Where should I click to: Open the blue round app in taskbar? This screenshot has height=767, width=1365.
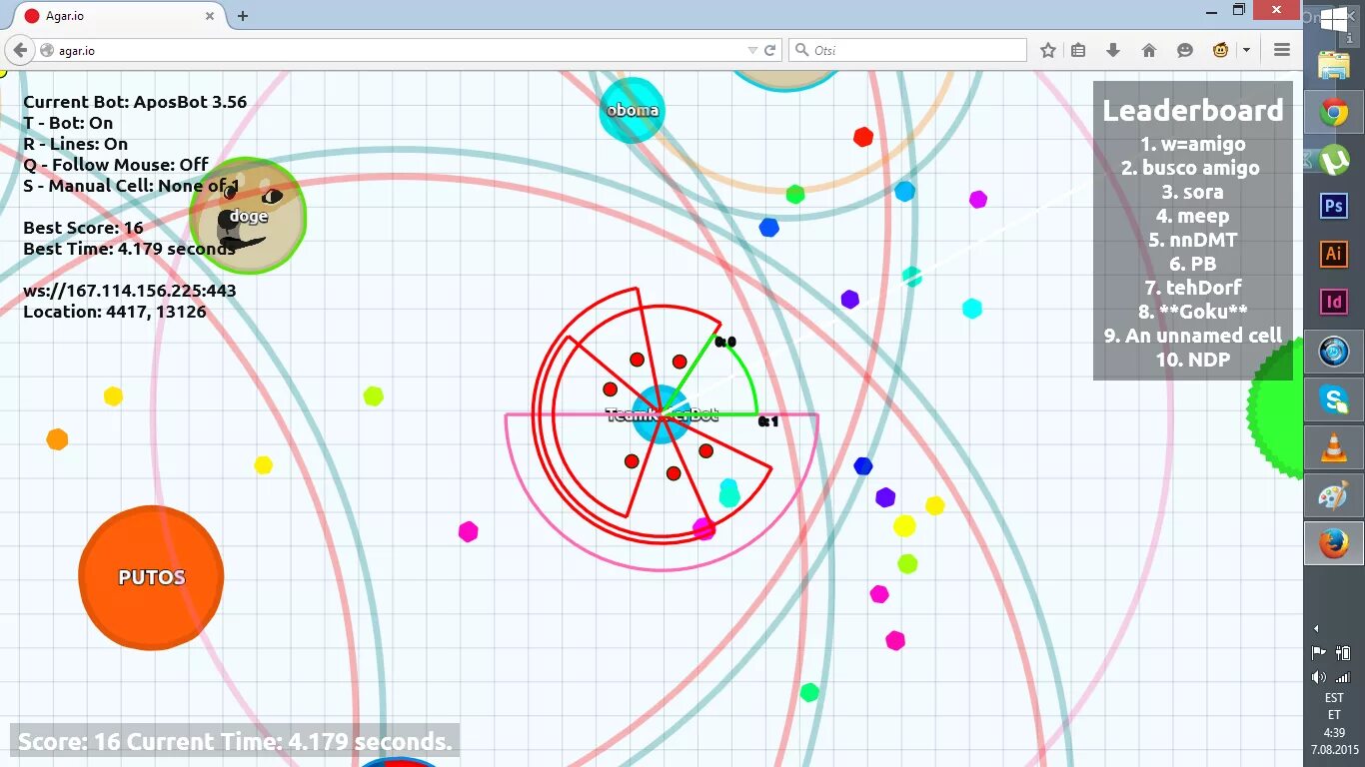coord(1334,352)
